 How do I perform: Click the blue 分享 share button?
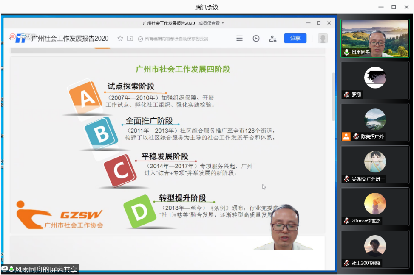[295, 38]
